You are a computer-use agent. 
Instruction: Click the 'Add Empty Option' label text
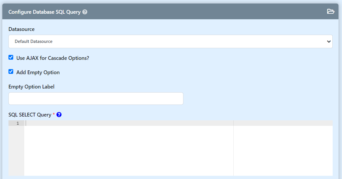point(38,72)
